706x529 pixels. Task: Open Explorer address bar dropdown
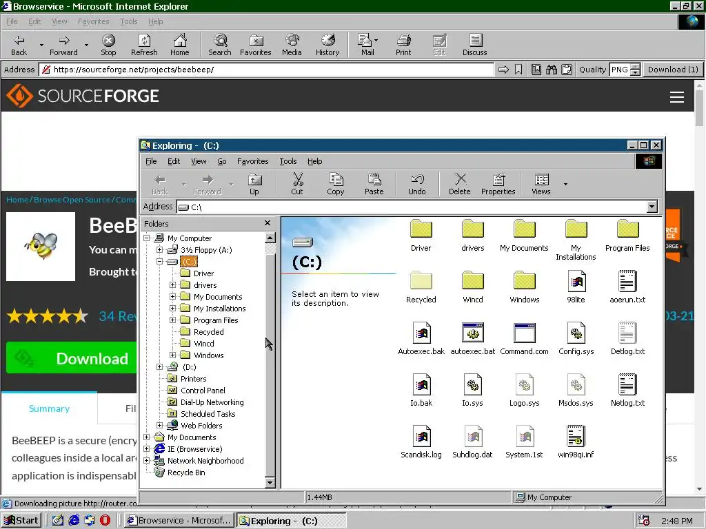pos(652,207)
